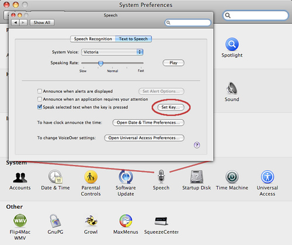Open the System Voice Victoria dropdown

coord(112,52)
